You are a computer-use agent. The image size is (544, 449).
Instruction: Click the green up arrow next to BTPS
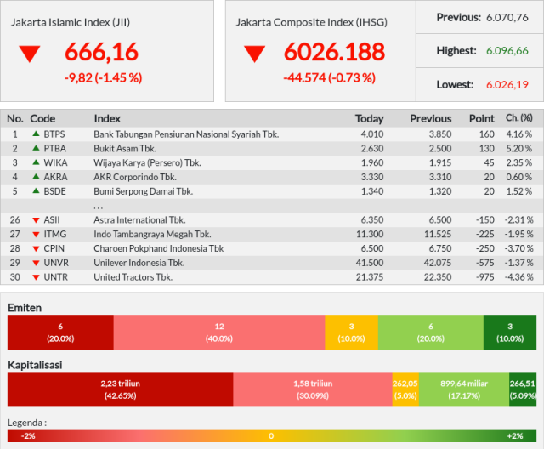pos(36,134)
